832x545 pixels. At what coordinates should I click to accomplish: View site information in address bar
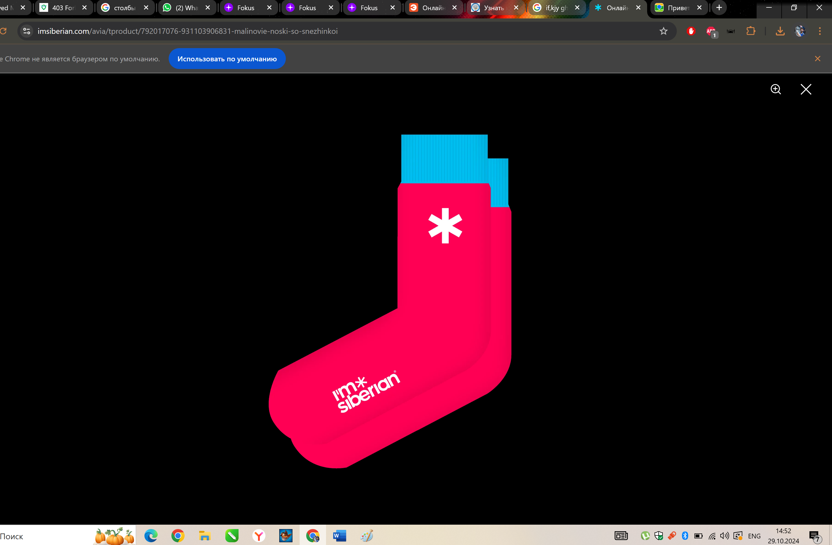coord(27,31)
